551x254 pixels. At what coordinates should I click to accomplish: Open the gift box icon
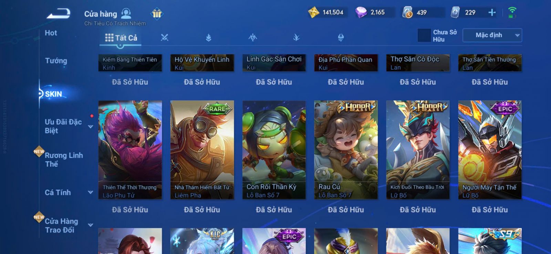[157, 14]
